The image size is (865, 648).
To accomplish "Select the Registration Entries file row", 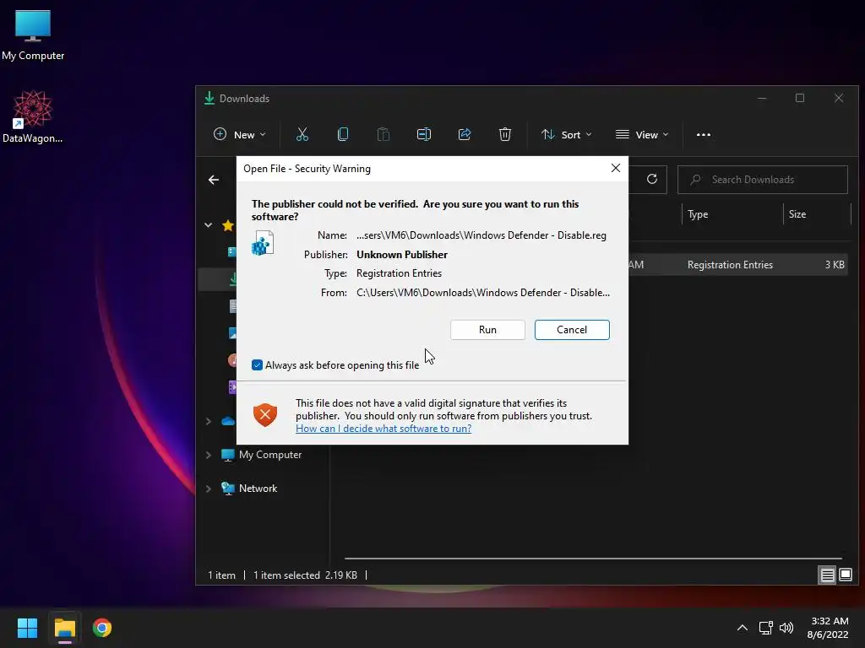I will pyautogui.click(x=737, y=264).
